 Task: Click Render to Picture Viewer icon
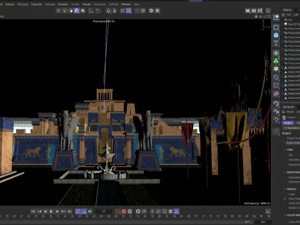coord(254,11)
